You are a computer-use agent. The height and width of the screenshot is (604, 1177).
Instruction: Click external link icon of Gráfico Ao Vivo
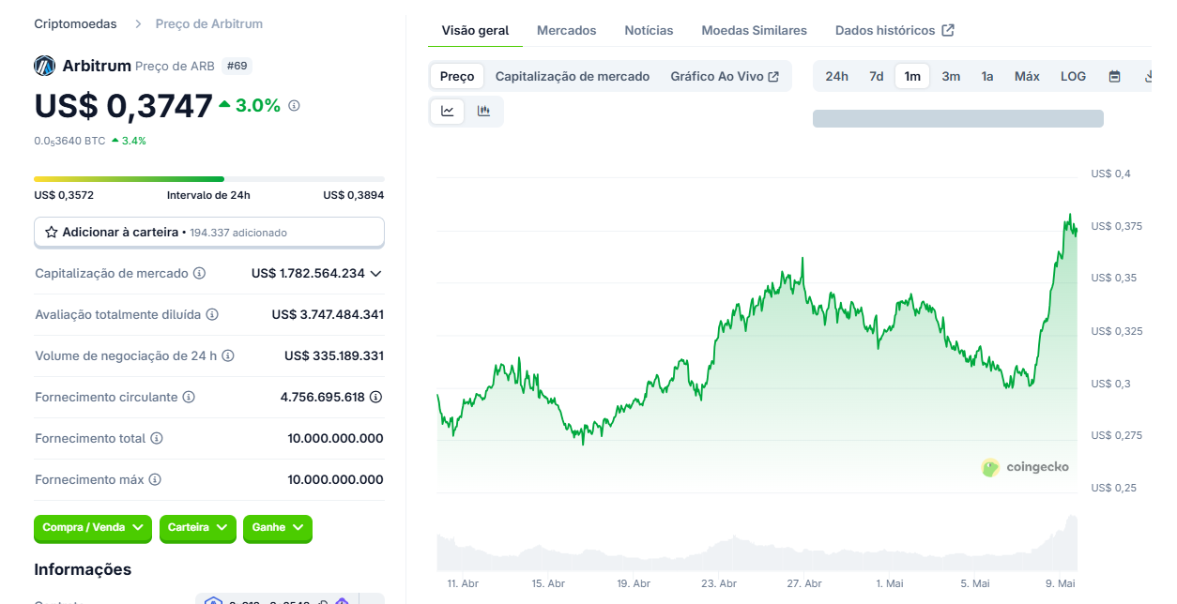(773, 76)
